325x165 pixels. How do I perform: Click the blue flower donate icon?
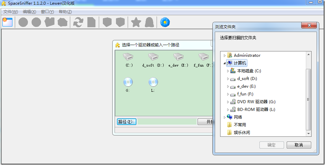click(x=165, y=22)
